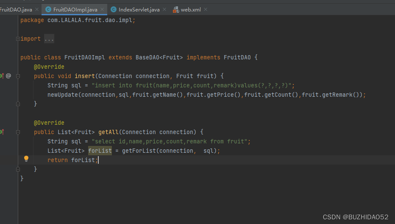Image resolution: width=395 pixels, height=224 pixels.
Task: Click the class icon on FruitDAOImpl.java tab
Action: tap(48, 10)
